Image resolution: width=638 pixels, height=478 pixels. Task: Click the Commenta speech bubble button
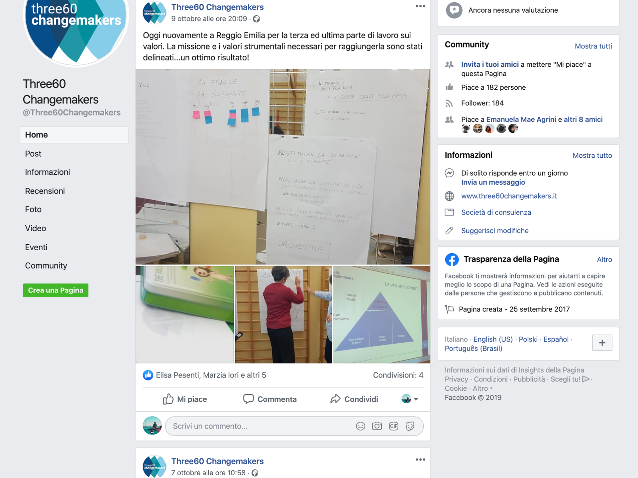pyautogui.click(x=270, y=399)
